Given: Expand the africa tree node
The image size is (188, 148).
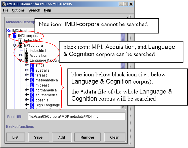Looking at the screenshot, I should tap(27, 65).
